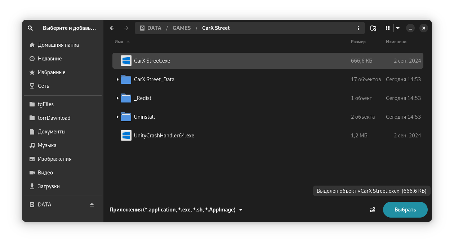The height and width of the screenshot is (246, 454).
Task: Select the CarX Street.exe file name
Action: (x=152, y=61)
